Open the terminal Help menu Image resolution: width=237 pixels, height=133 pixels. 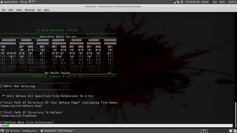[x=46, y=10]
